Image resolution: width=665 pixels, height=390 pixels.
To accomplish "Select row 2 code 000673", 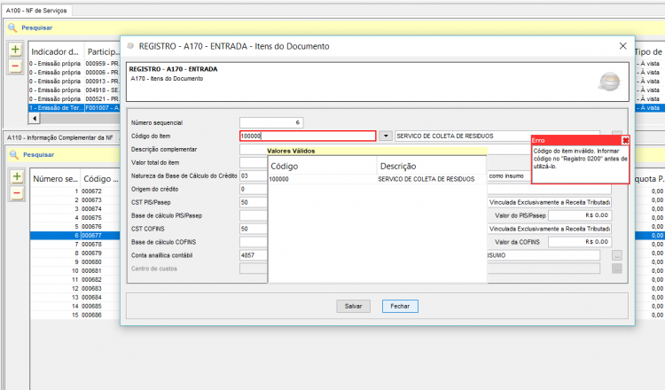I will click(x=75, y=200).
